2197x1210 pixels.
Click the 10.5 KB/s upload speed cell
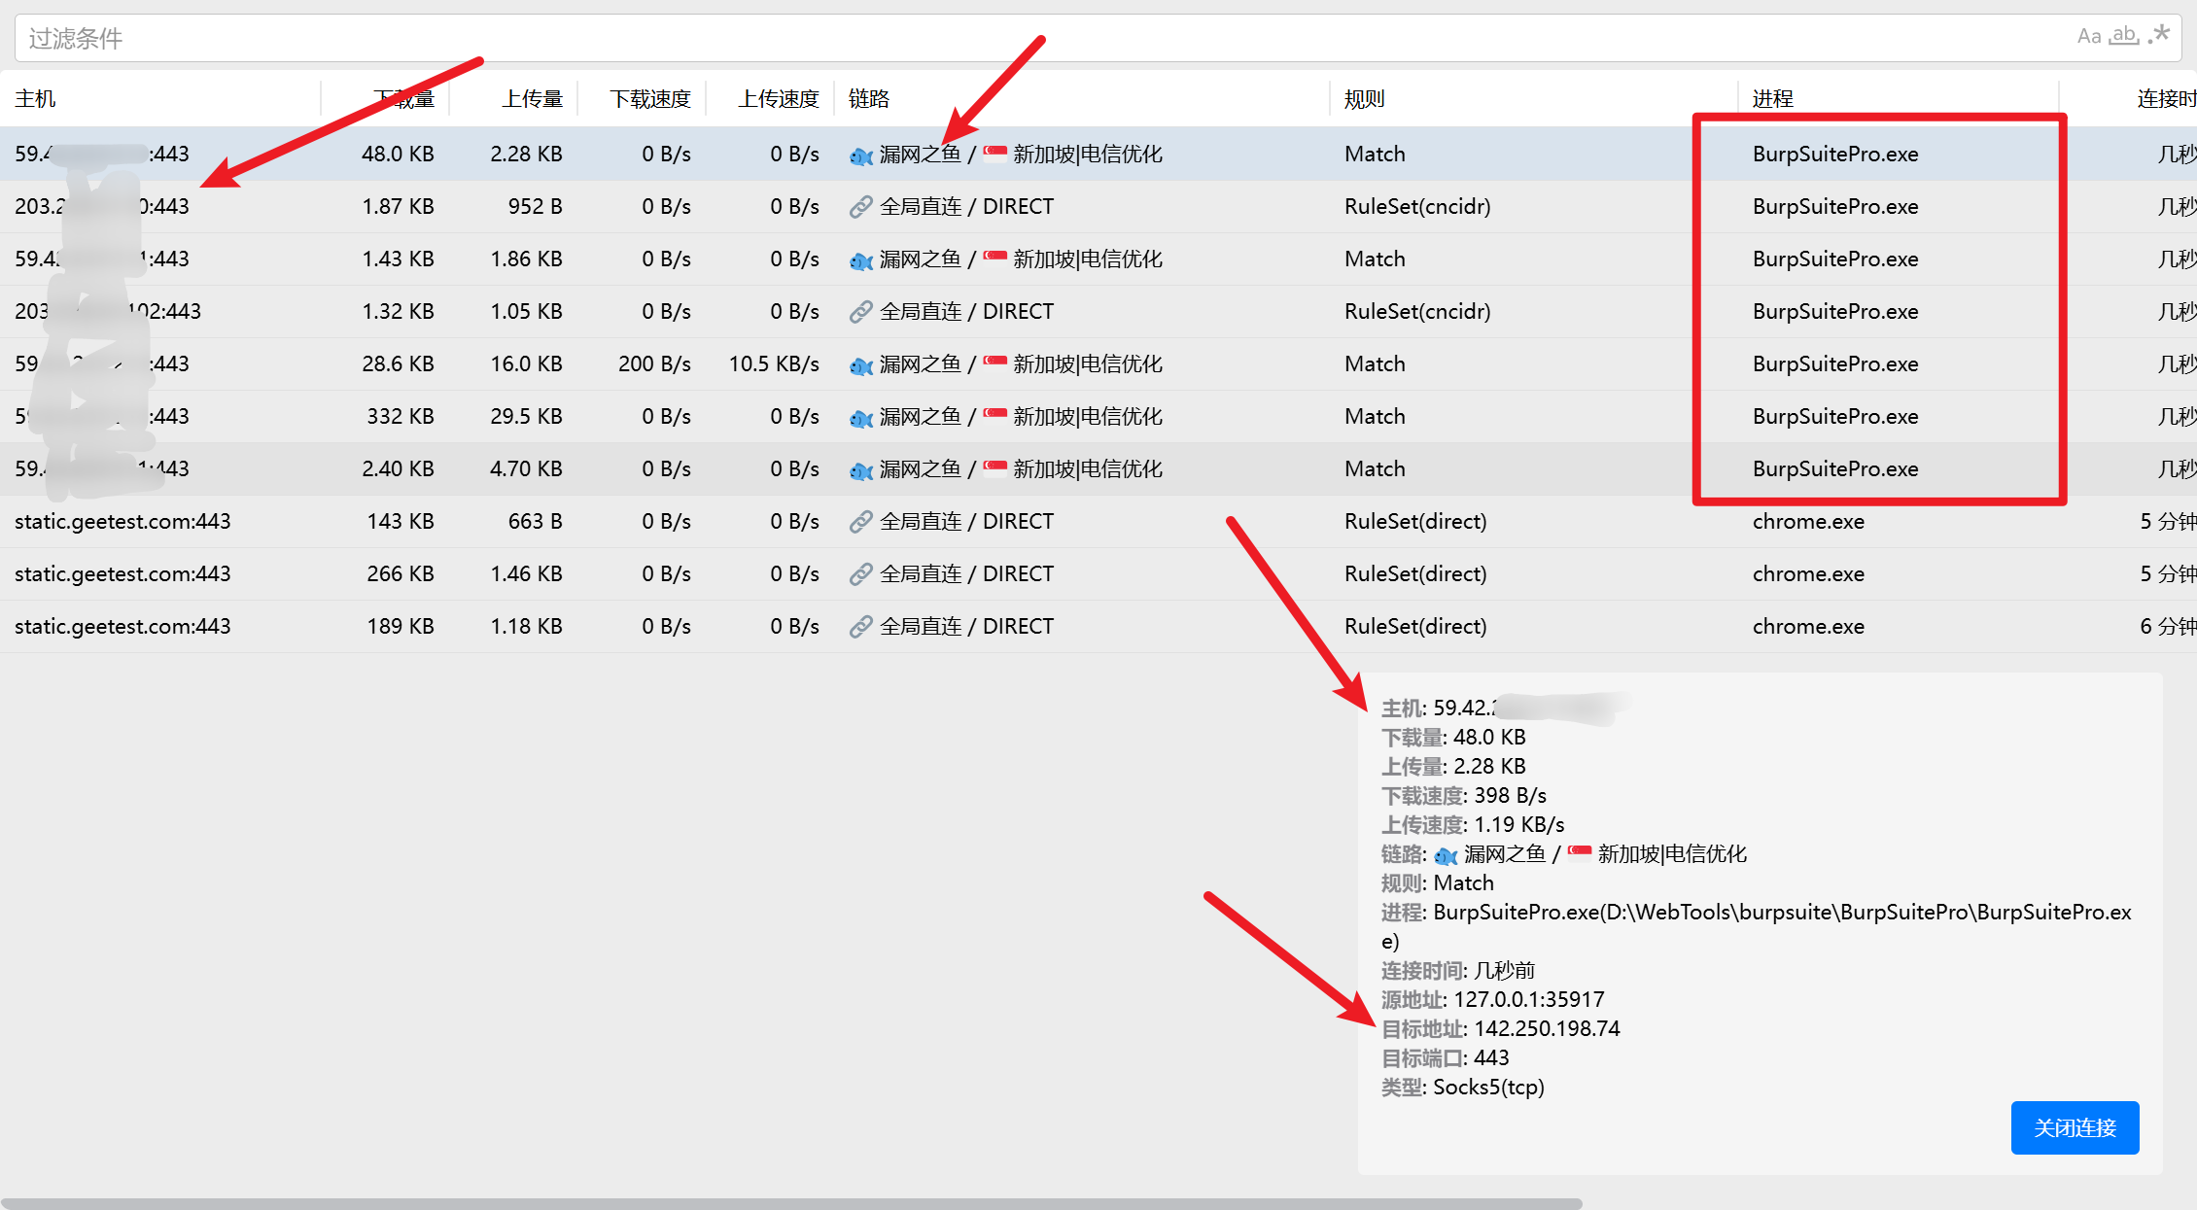click(774, 363)
